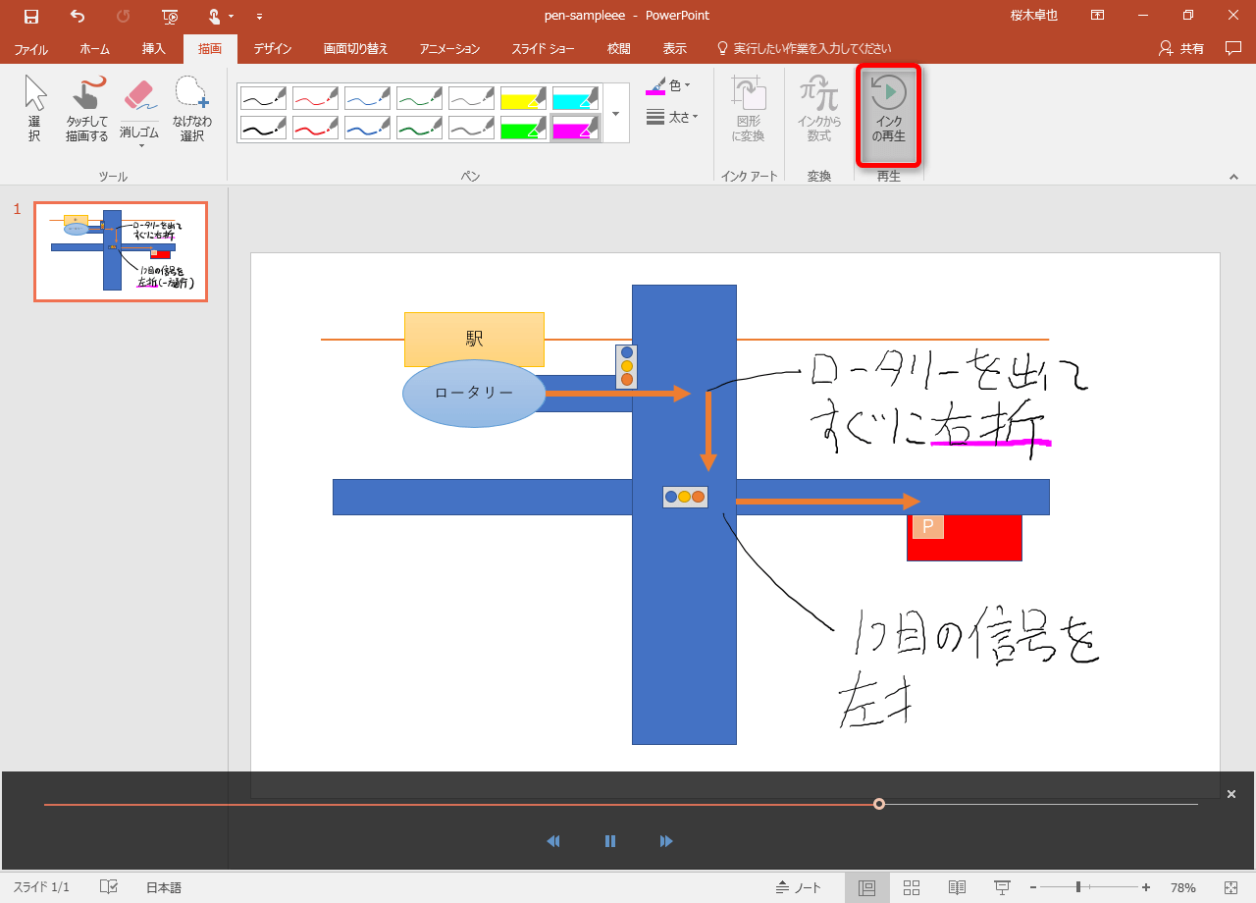The image size is (1256, 903).
Task: Select the 選択 arrow tool
Action: (x=34, y=110)
